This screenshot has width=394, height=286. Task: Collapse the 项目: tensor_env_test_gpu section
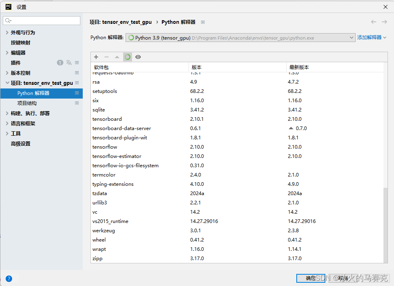coord(7,83)
